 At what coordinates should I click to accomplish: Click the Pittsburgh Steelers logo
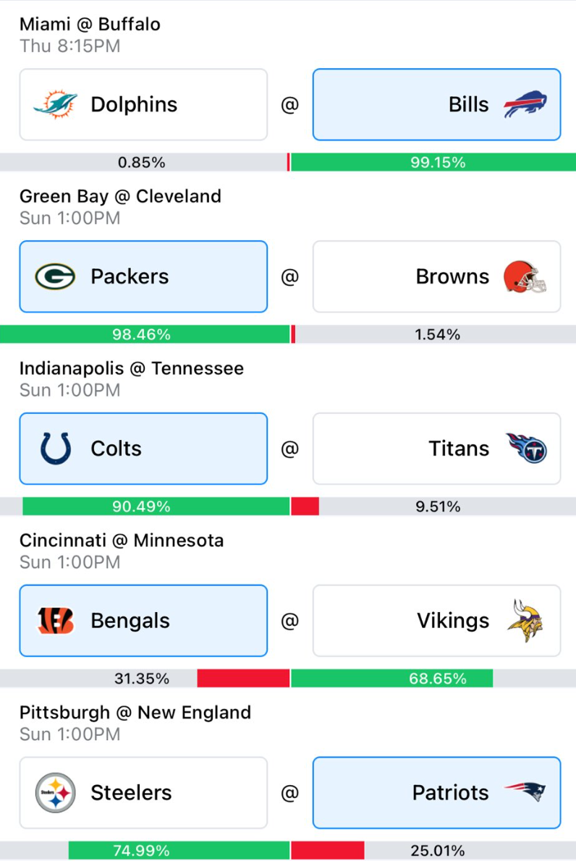(x=55, y=793)
